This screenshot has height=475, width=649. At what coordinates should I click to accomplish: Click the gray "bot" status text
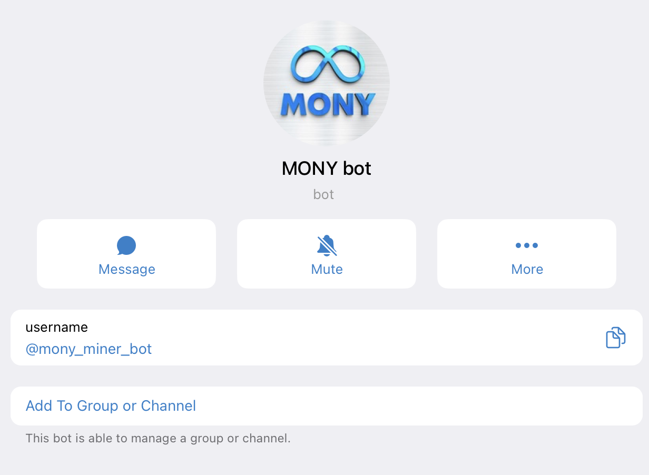pyautogui.click(x=323, y=194)
